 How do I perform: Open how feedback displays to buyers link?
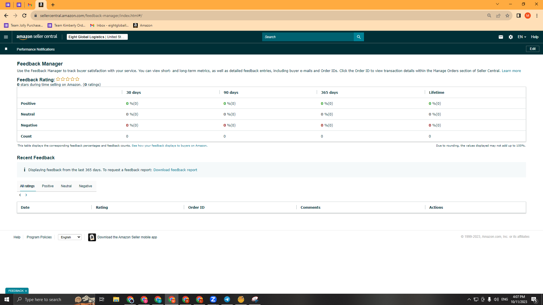coord(169,146)
